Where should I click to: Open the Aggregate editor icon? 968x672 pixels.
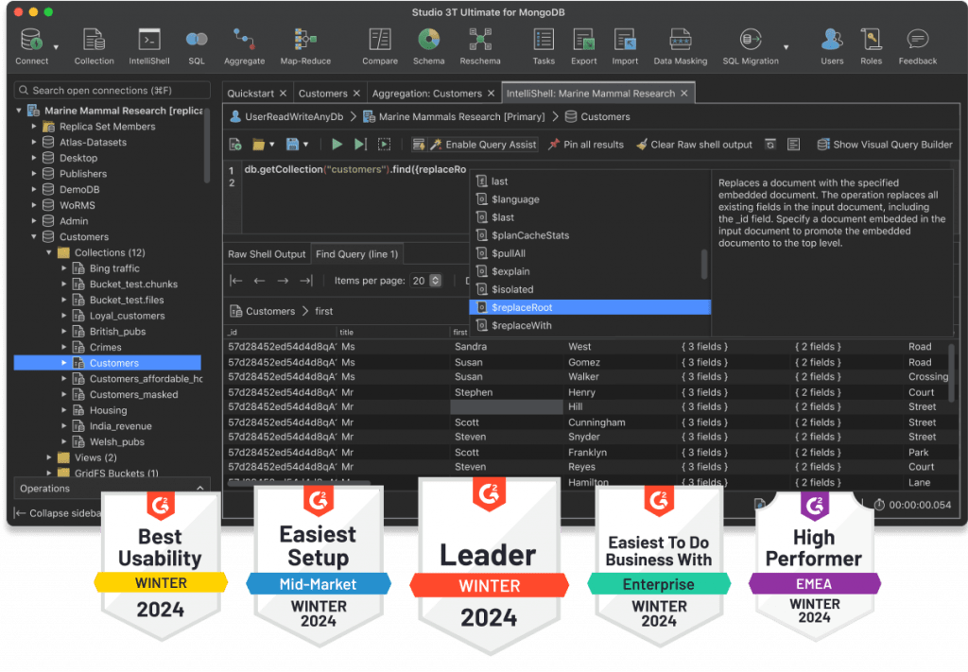[x=244, y=40]
